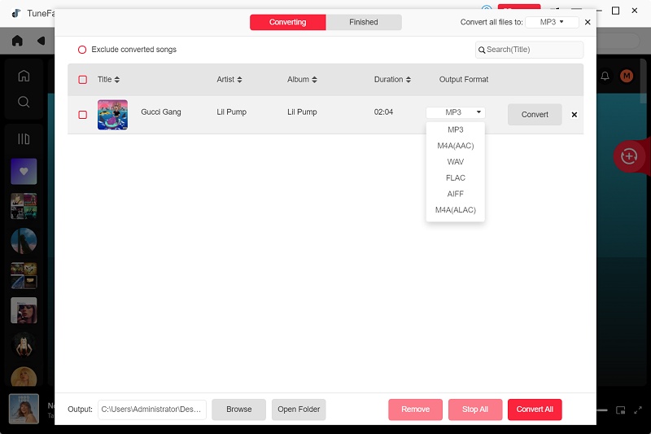Open the profile avatar M
651x434 pixels.
[627, 76]
